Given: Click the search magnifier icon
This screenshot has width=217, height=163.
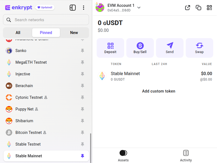Looking at the screenshot, I should tap(9, 20).
